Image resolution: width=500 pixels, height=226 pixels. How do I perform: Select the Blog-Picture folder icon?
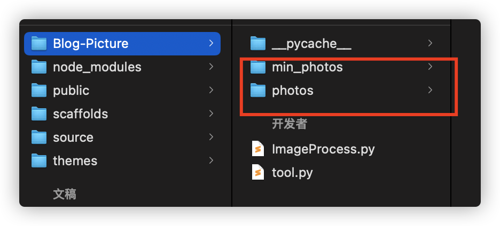click(39, 44)
